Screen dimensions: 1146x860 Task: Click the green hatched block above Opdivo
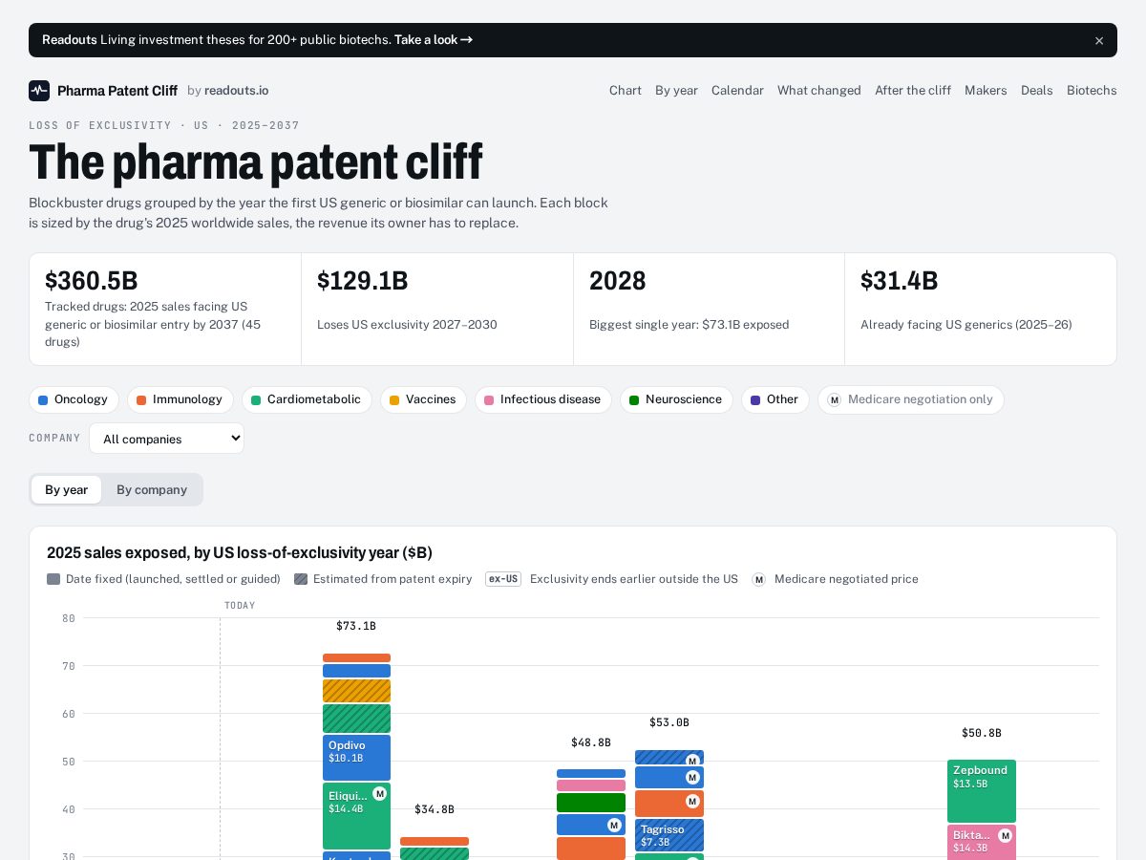[x=356, y=719]
